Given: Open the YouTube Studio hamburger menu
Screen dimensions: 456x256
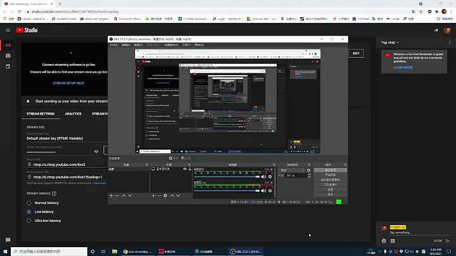Looking at the screenshot, I should [x=8, y=30].
